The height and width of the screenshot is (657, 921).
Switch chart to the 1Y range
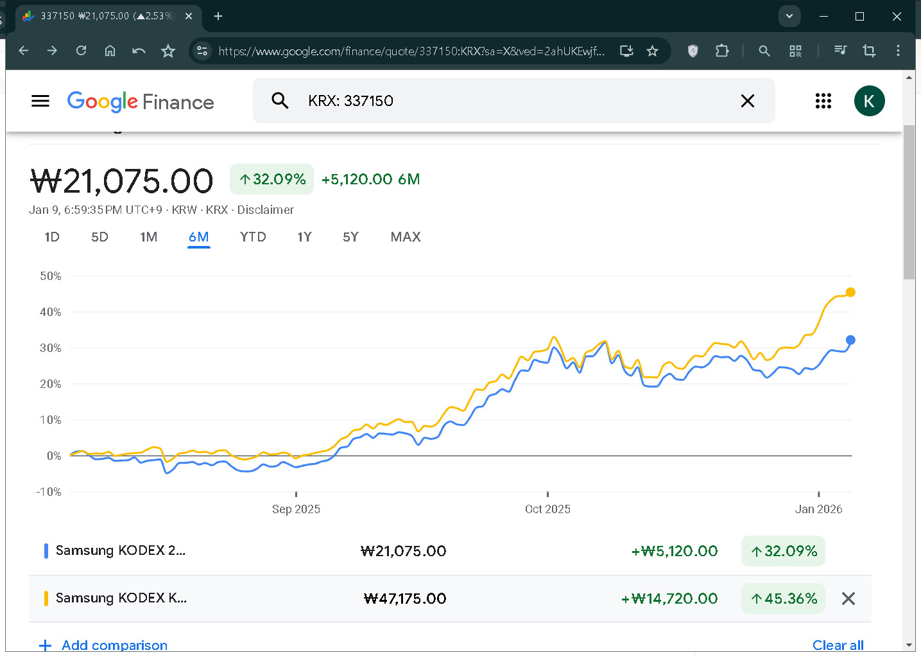(x=304, y=237)
